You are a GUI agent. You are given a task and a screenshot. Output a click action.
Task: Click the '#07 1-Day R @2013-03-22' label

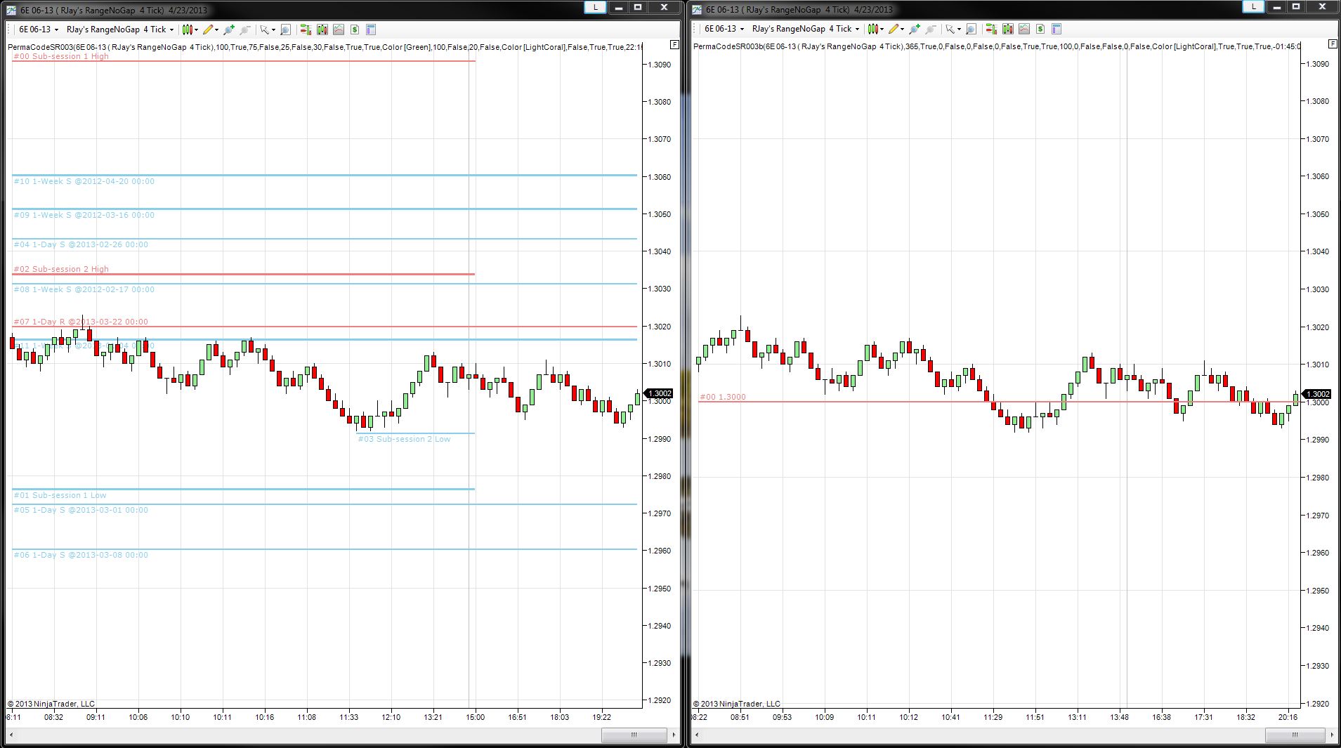coord(81,322)
